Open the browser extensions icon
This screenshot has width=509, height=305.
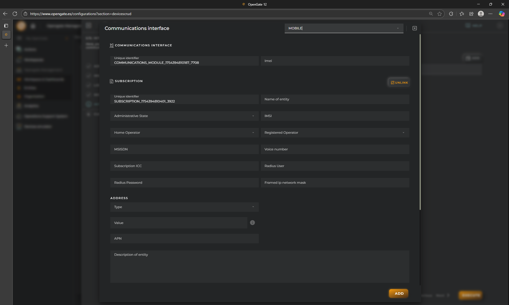click(451, 14)
